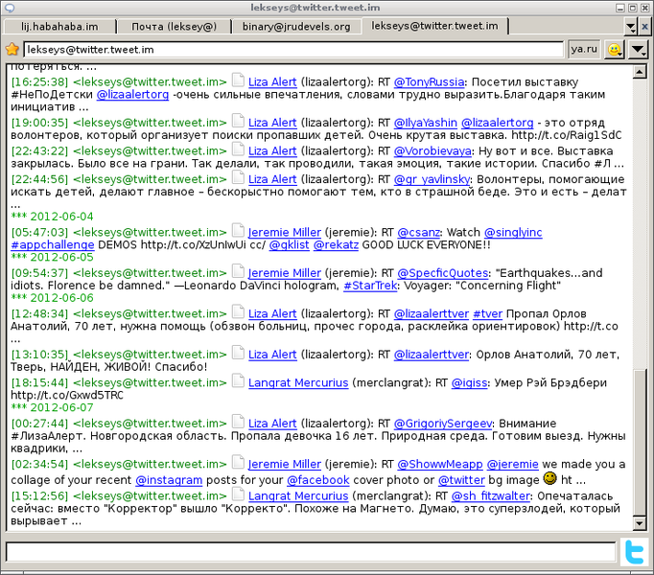Click the @instagram mention link
The image size is (654, 575).
pyautogui.click(x=169, y=480)
